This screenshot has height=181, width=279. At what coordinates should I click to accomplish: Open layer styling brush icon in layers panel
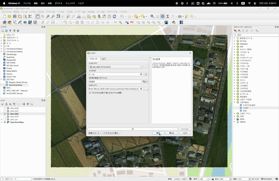click(x=3, y=104)
